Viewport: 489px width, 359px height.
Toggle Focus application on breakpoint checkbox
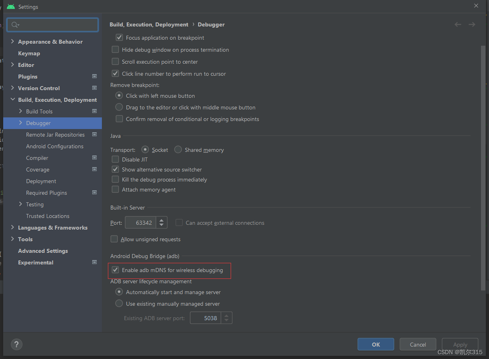click(119, 37)
